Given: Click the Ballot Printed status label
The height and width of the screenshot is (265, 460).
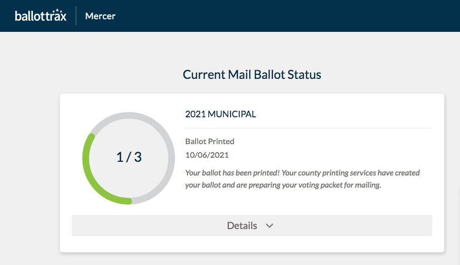Looking at the screenshot, I should 209,141.
